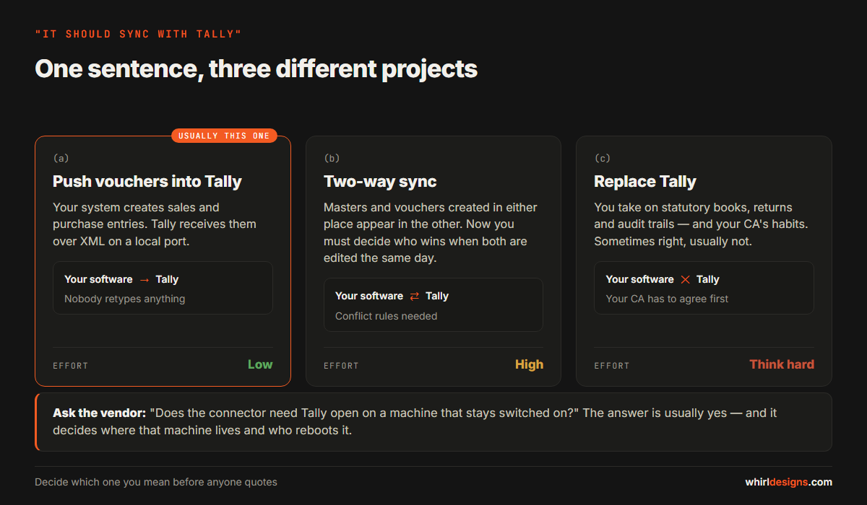The image size is (867, 505).
Task: Click the two-way sync arrows icon
Action: (415, 297)
